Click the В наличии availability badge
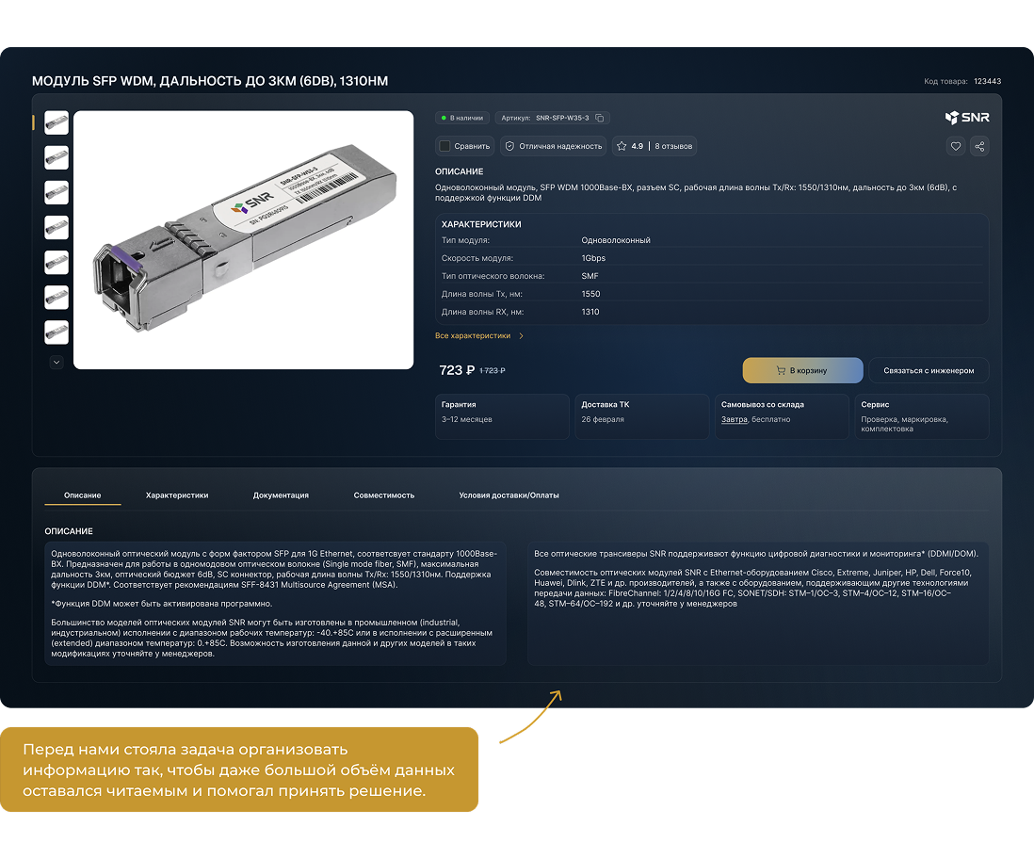The width and height of the screenshot is (1034, 859). (x=462, y=118)
